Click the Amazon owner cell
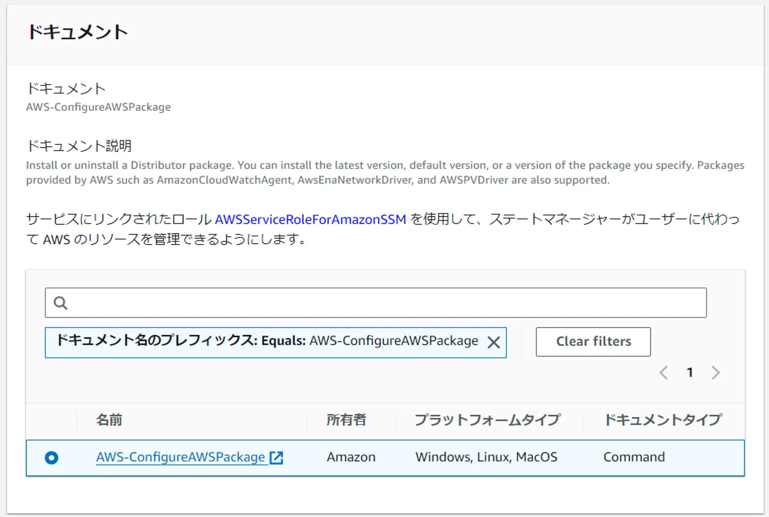The width and height of the screenshot is (769, 517). [351, 457]
